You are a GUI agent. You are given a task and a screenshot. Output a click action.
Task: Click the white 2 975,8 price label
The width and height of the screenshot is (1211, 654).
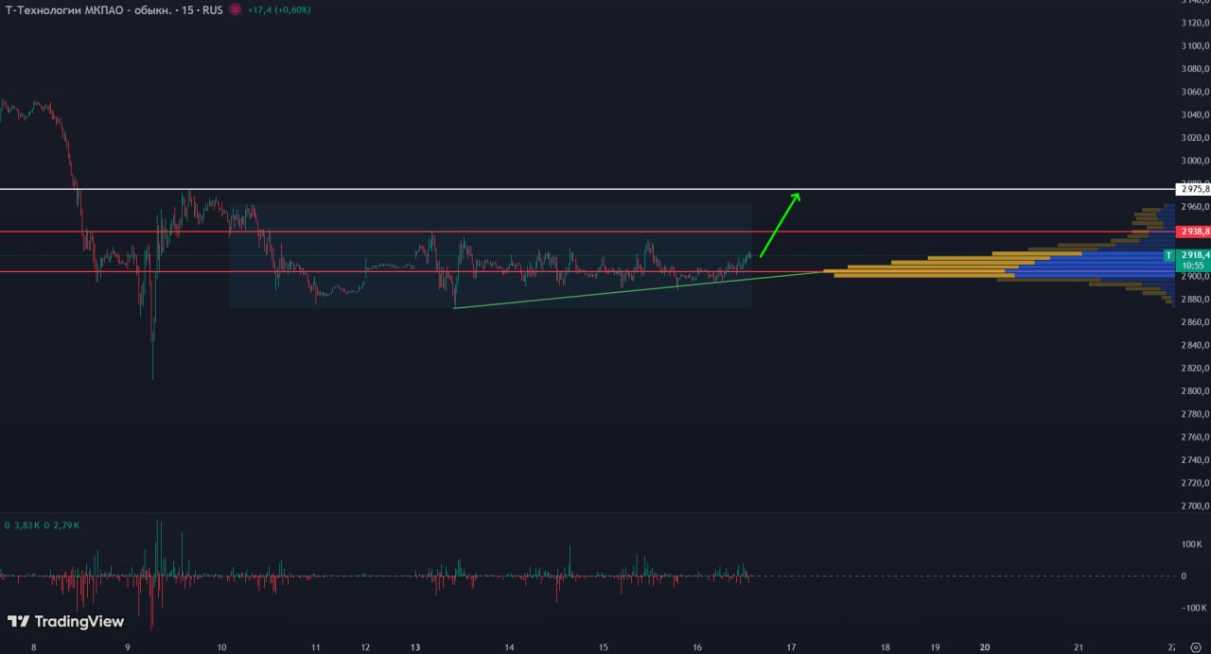point(1192,189)
